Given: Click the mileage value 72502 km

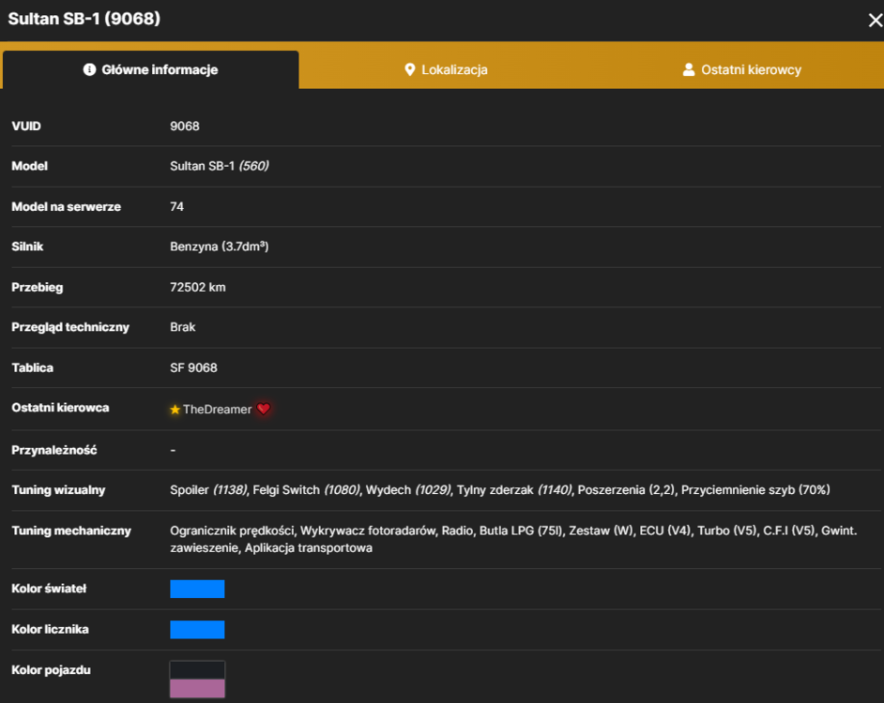Looking at the screenshot, I should click(x=198, y=287).
